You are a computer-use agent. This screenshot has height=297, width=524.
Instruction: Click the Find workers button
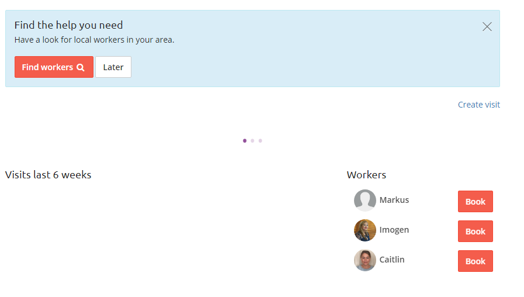(x=54, y=67)
